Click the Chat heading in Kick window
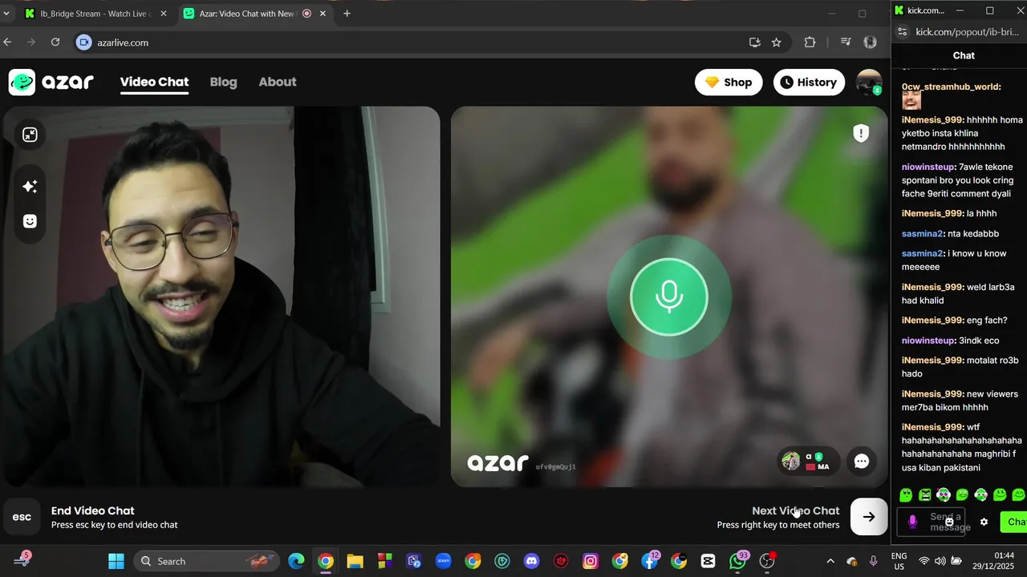 tap(964, 55)
